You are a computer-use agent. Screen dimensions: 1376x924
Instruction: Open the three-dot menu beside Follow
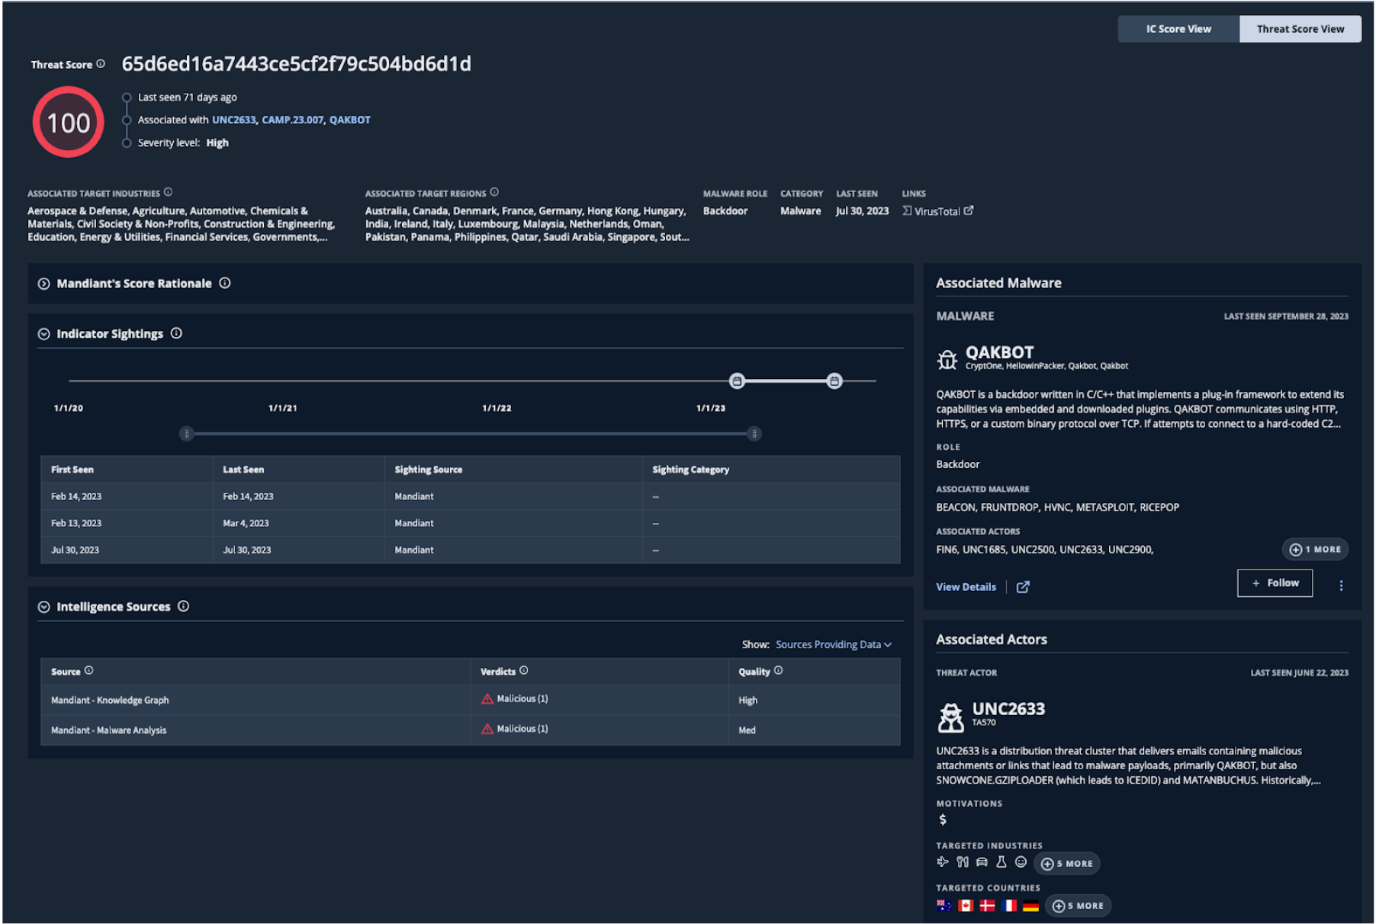1341,586
